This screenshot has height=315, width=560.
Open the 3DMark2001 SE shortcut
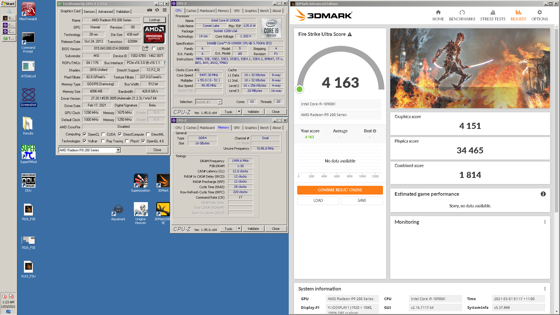coord(163,213)
